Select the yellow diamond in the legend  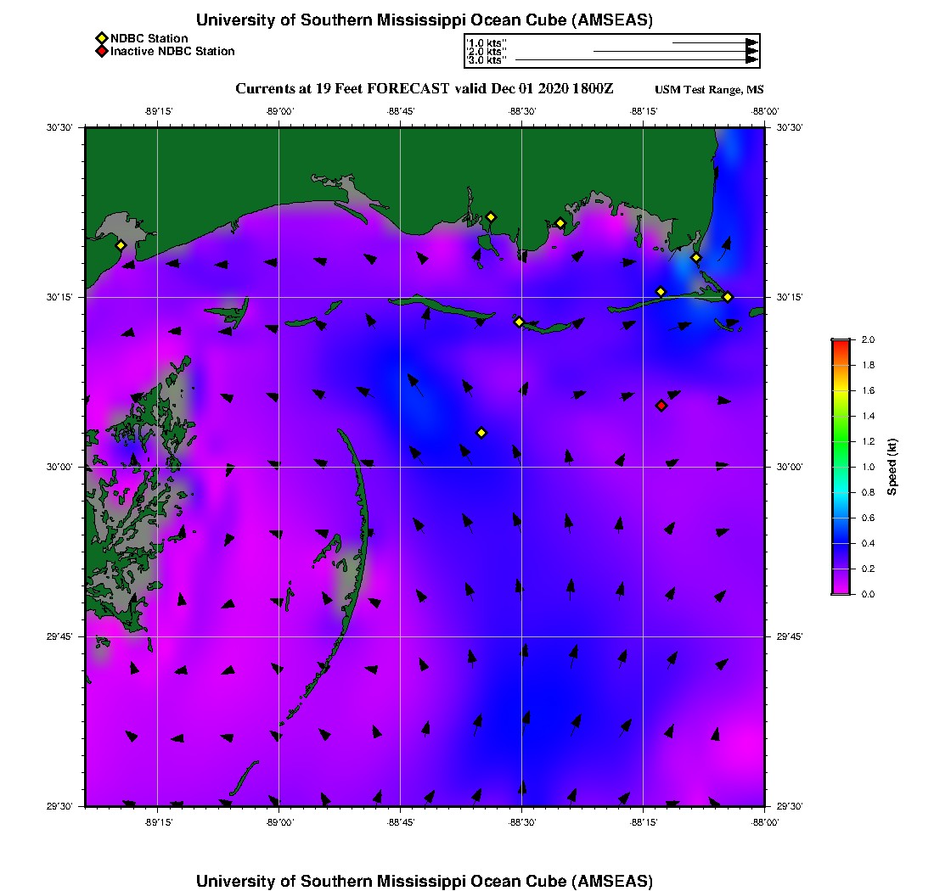coord(101,38)
